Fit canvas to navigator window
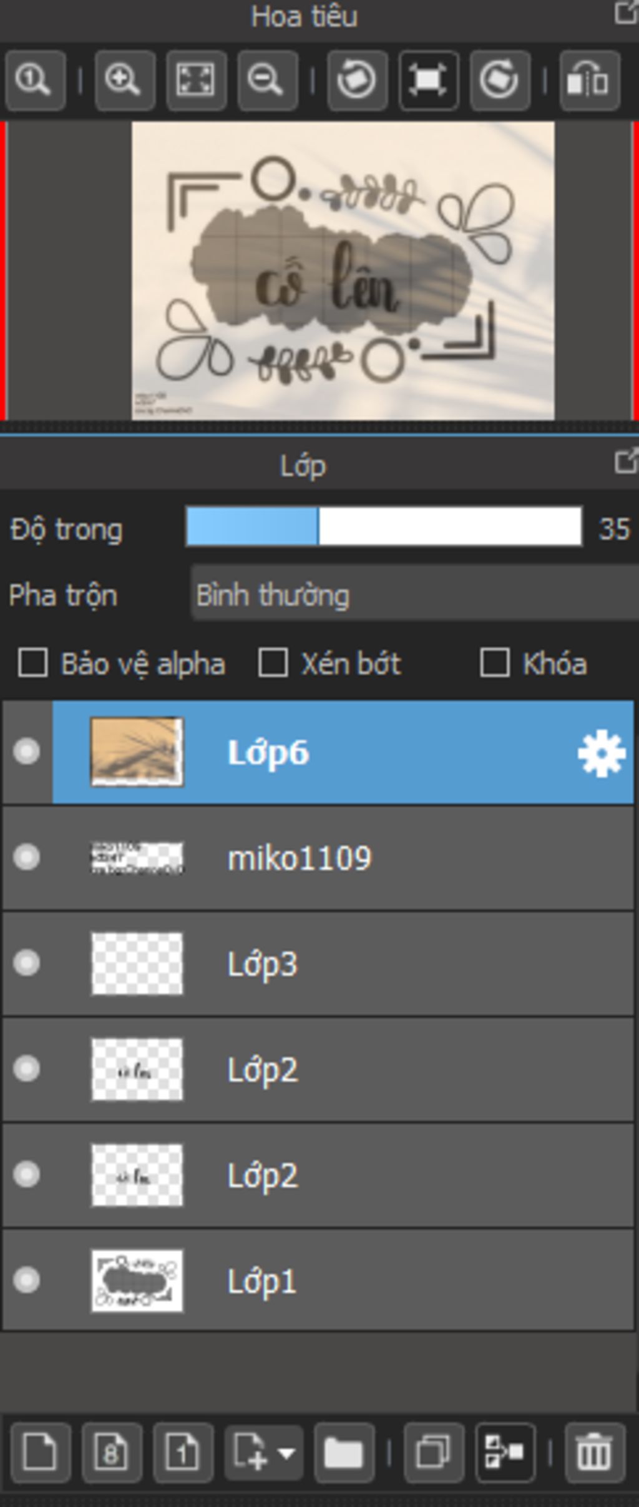 [x=196, y=80]
